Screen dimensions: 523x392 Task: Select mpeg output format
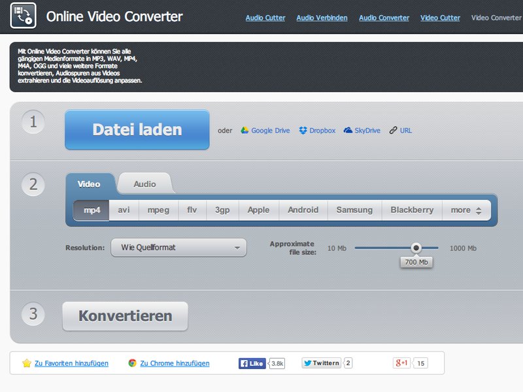click(158, 210)
